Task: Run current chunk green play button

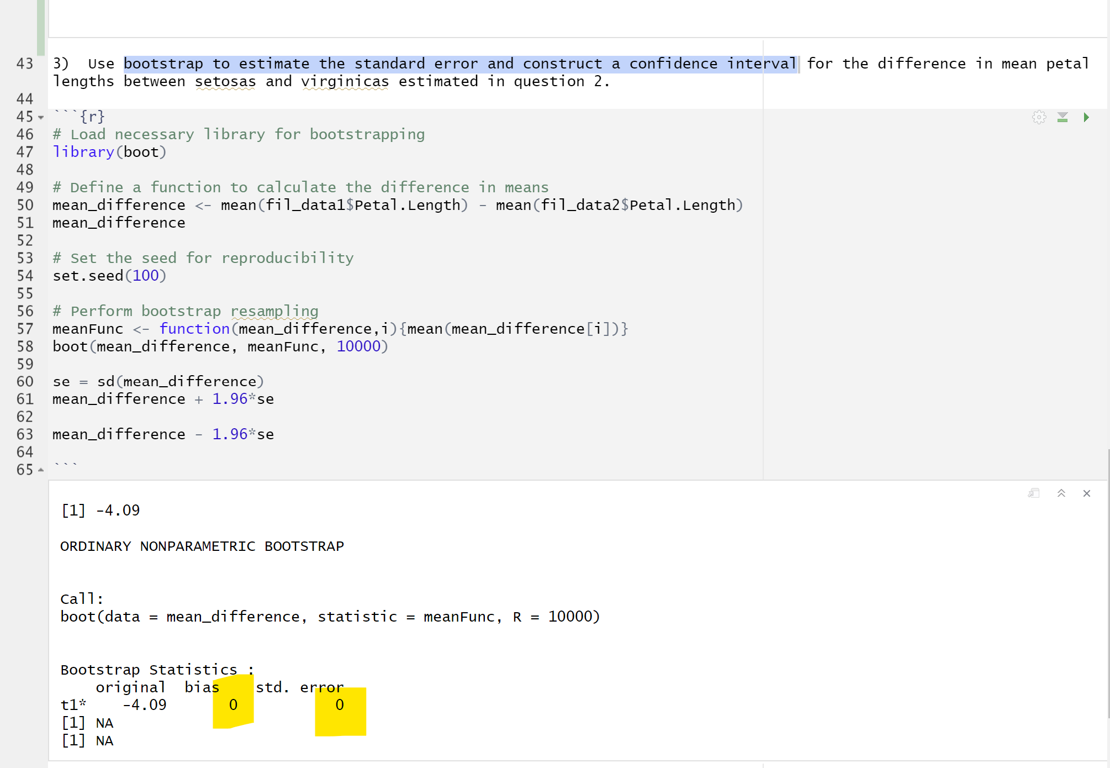Action: click(1086, 117)
